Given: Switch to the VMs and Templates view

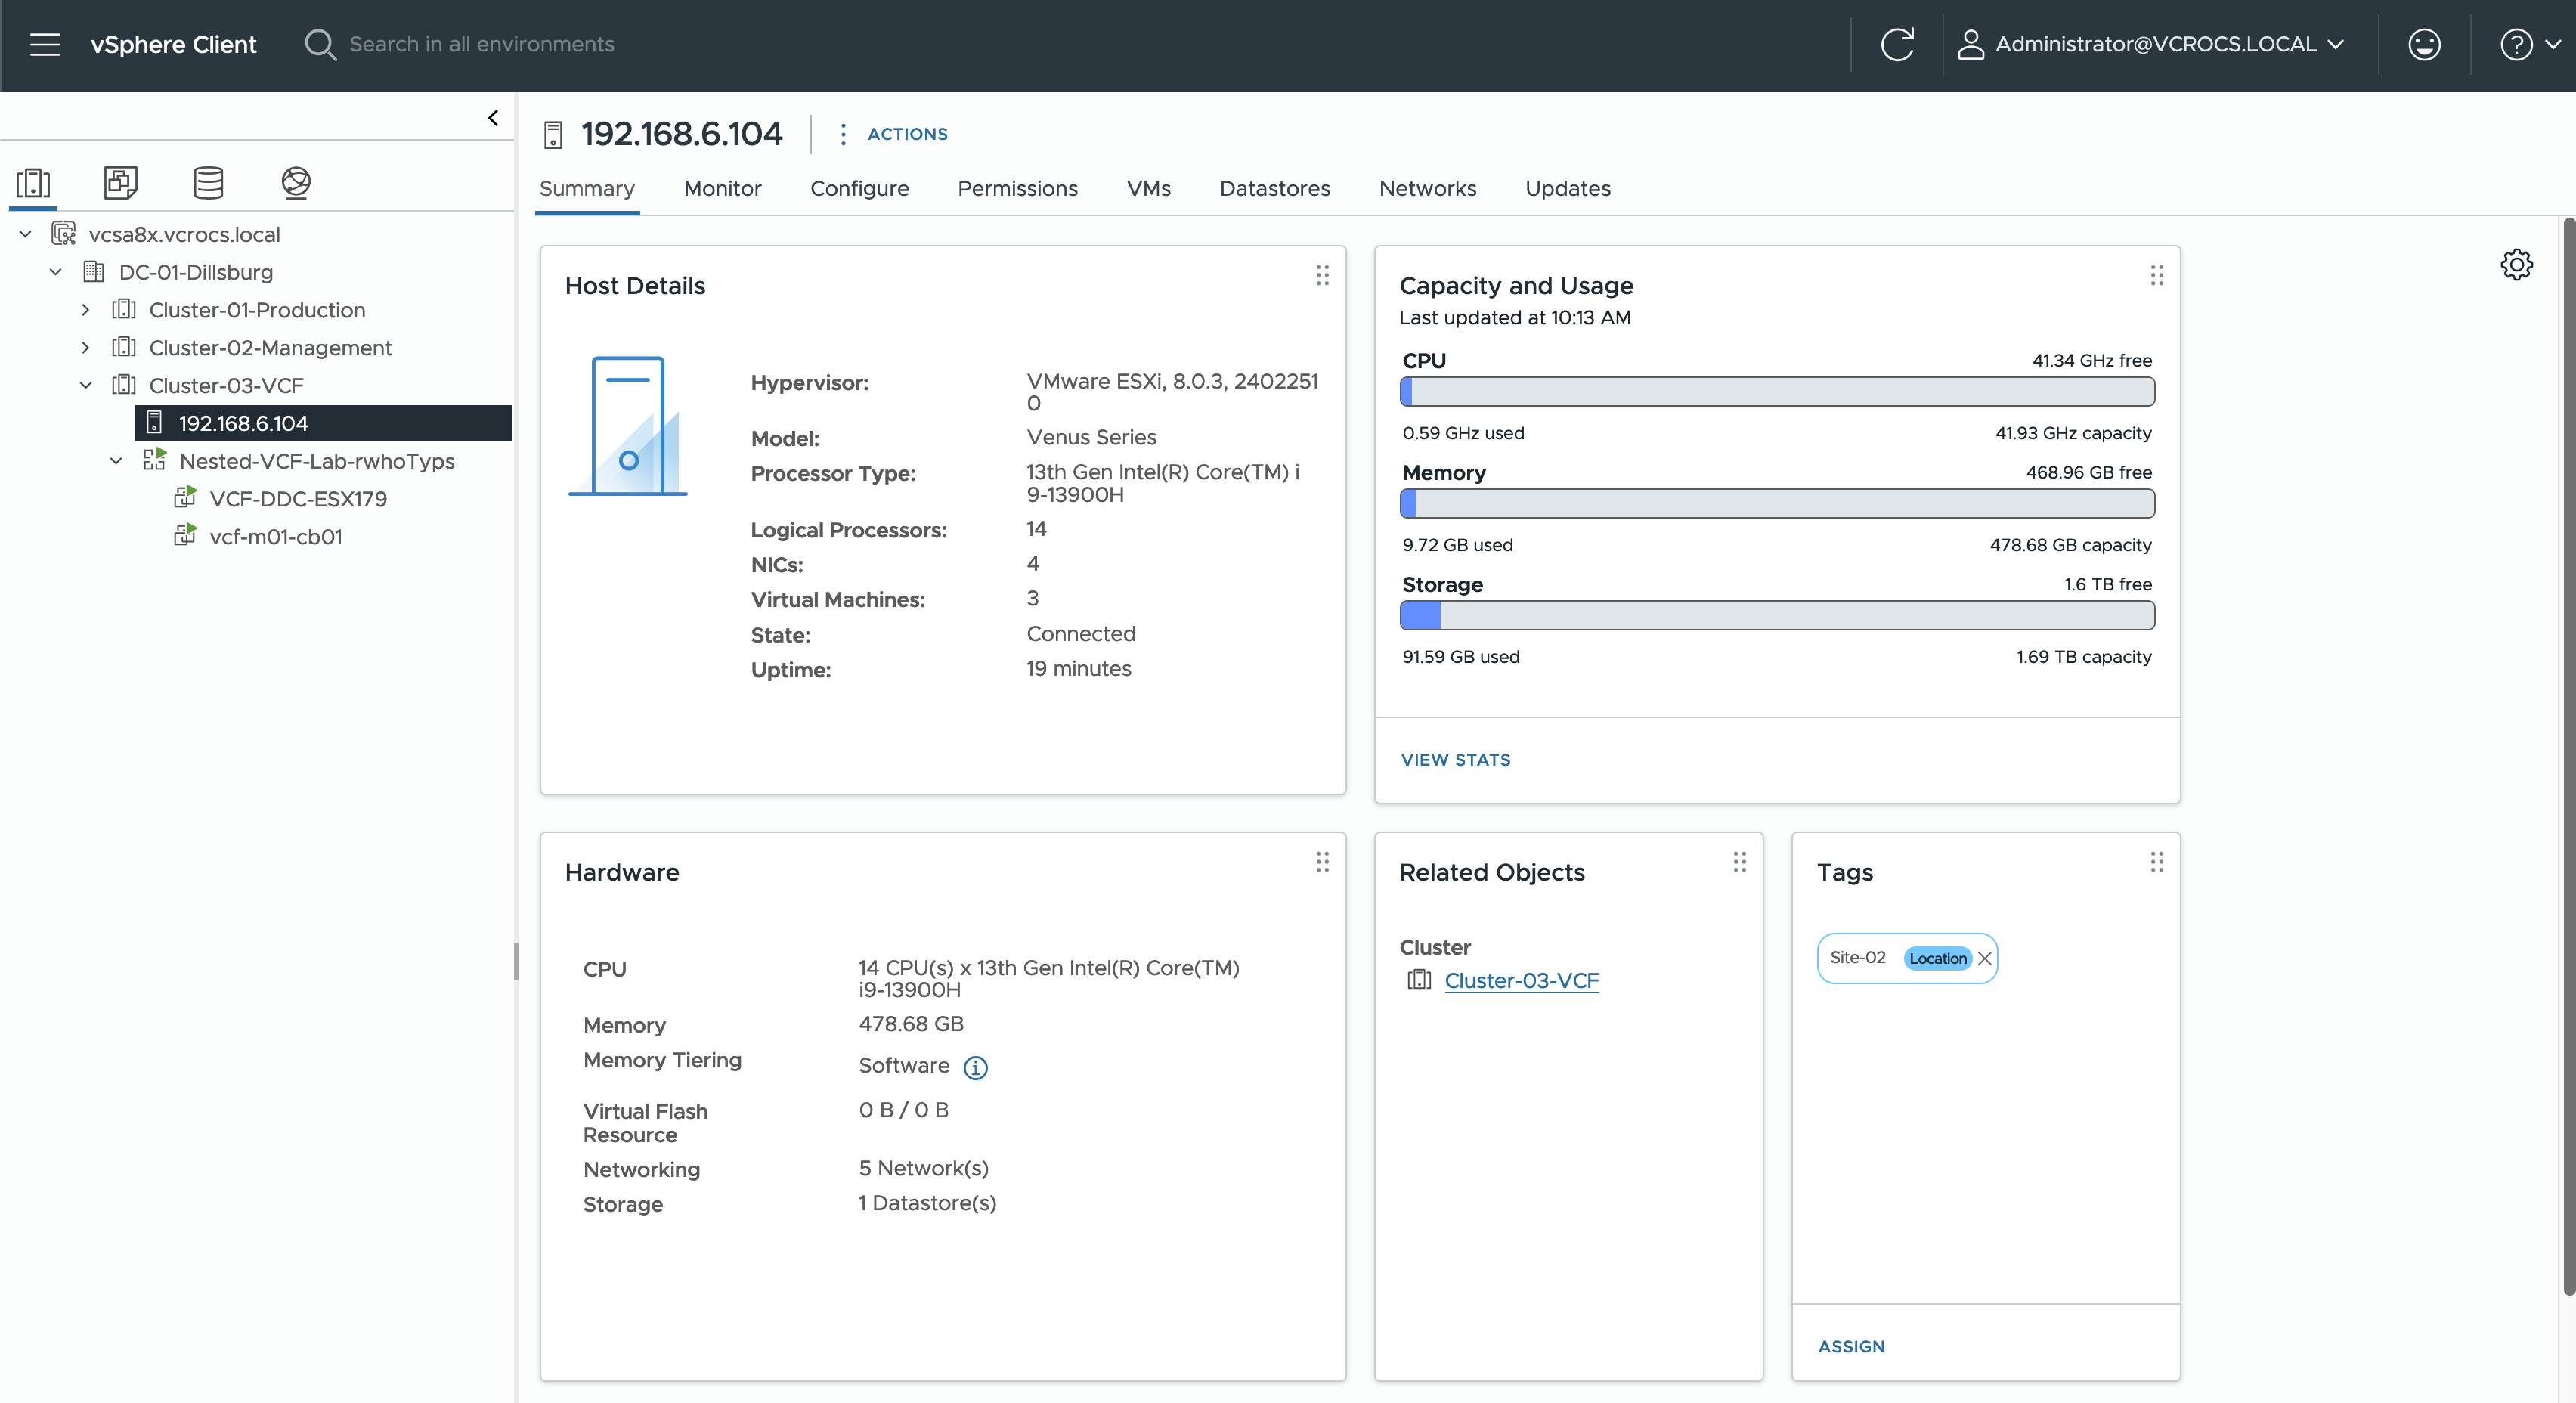Looking at the screenshot, I should (x=120, y=182).
